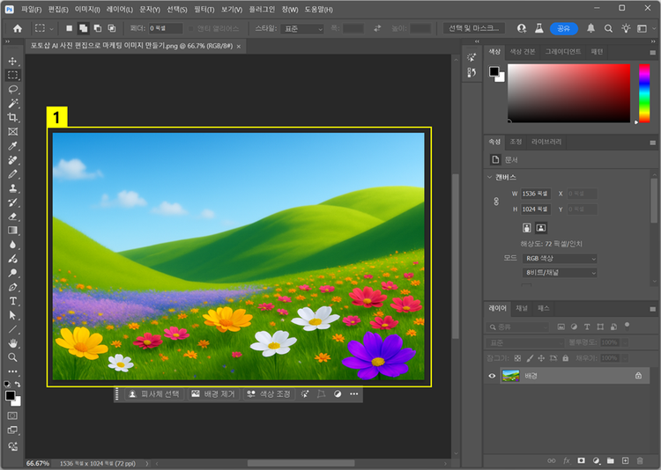The height and width of the screenshot is (470, 661).
Task: Click the Home icon in options bar
Action: click(17, 28)
